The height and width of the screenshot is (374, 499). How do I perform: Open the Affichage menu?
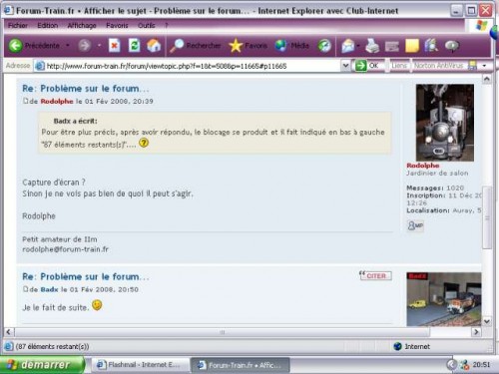82,25
